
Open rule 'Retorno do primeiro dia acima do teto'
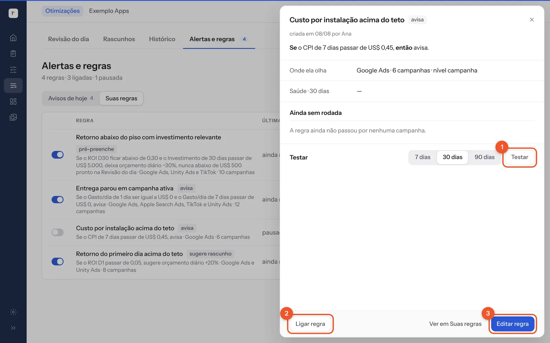(129, 254)
